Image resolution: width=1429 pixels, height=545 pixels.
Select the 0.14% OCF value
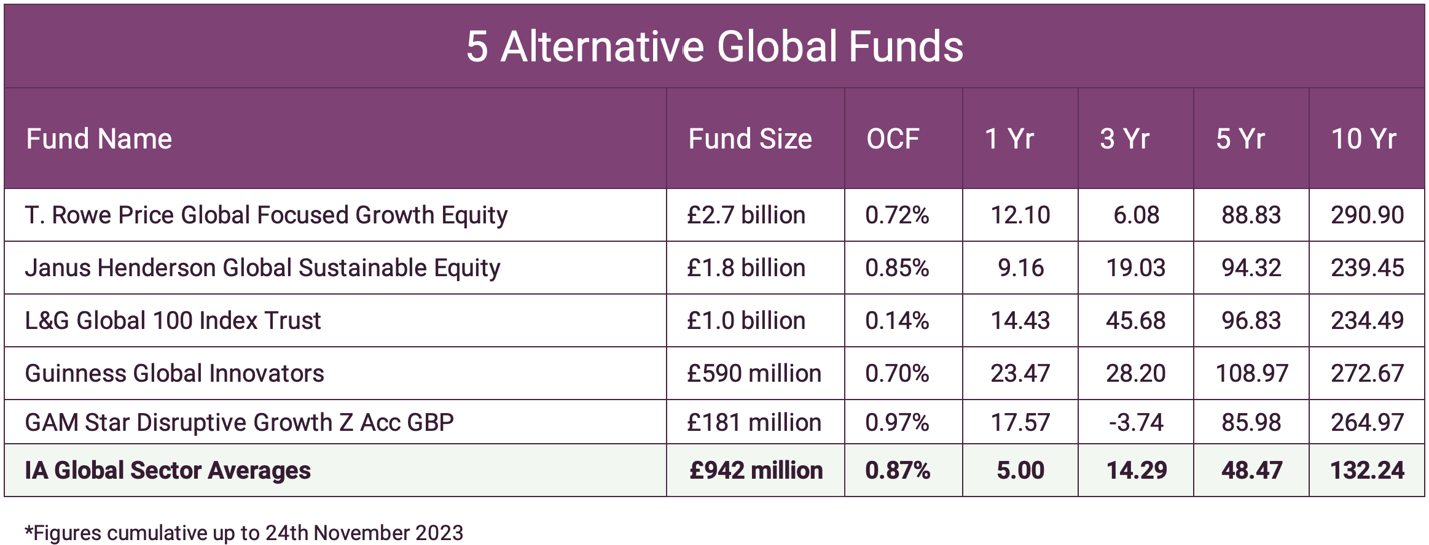pyautogui.click(x=897, y=321)
